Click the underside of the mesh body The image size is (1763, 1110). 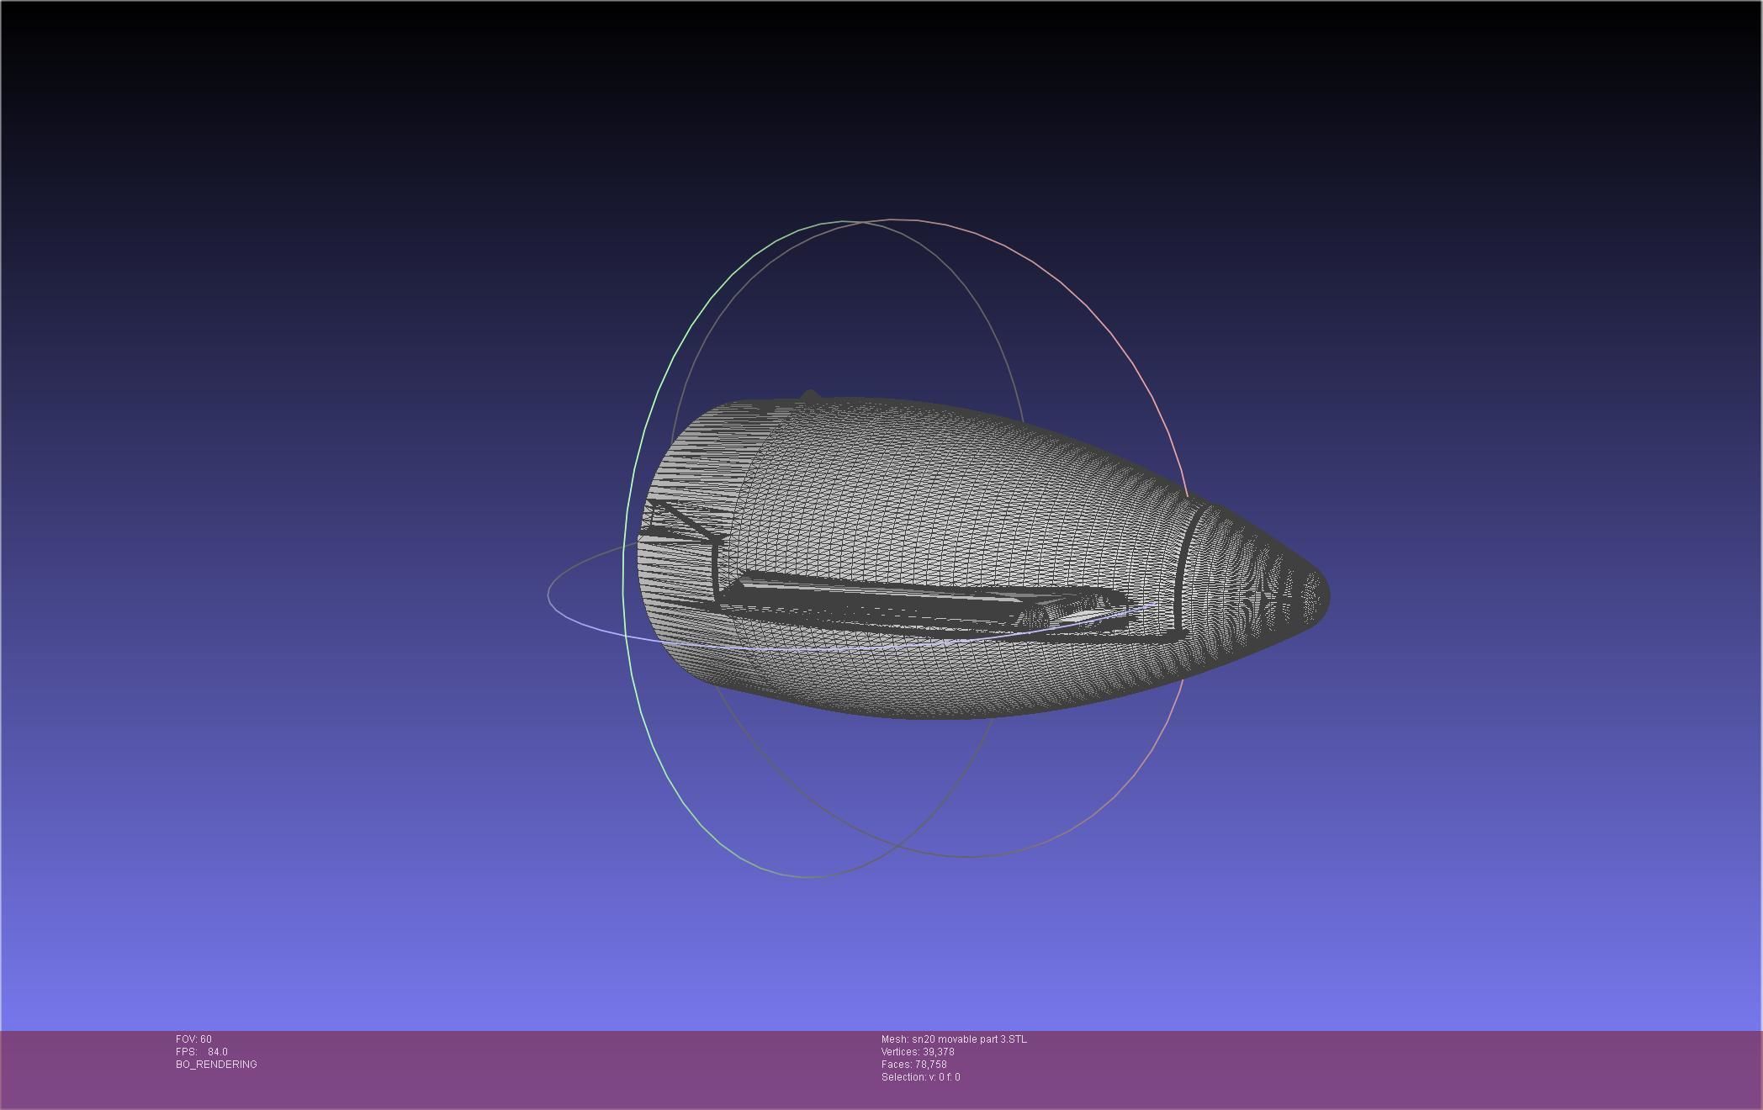pyautogui.click(x=925, y=685)
